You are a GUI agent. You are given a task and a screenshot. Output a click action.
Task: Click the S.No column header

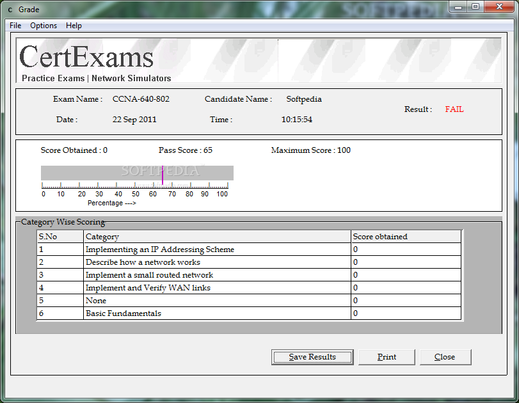click(x=60, y=237)
